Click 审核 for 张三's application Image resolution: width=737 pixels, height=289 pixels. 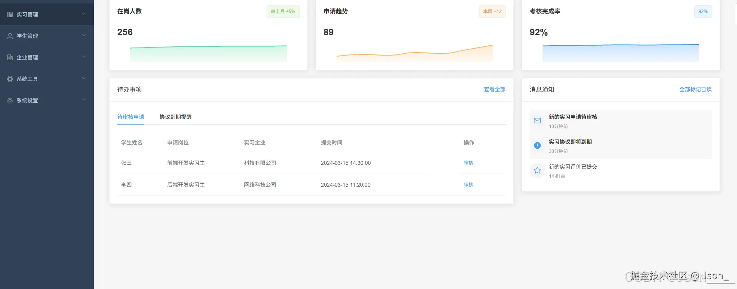point(468,163)
